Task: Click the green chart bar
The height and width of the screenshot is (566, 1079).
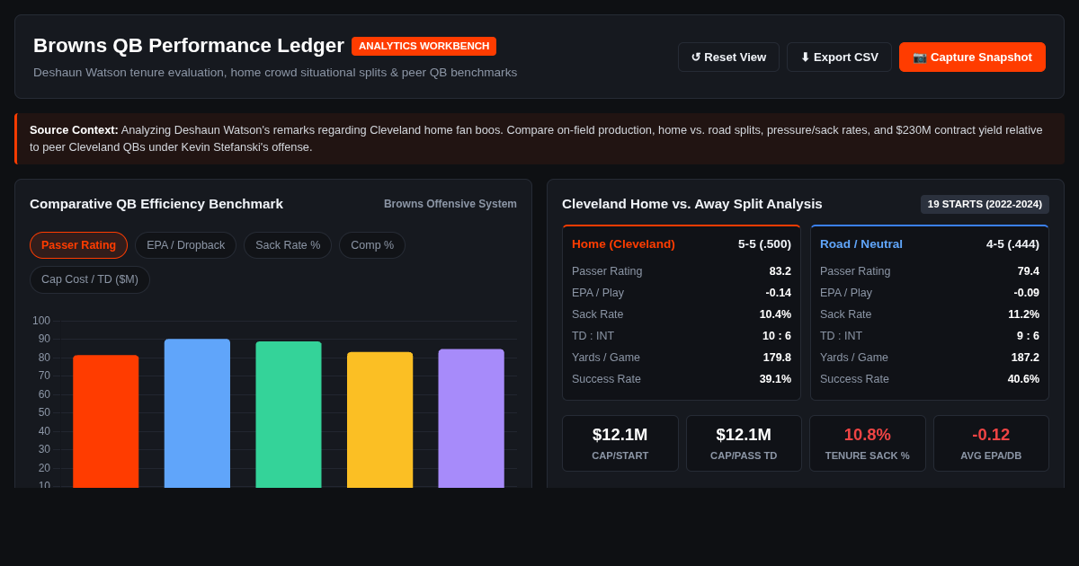Action: click(289, 414)
